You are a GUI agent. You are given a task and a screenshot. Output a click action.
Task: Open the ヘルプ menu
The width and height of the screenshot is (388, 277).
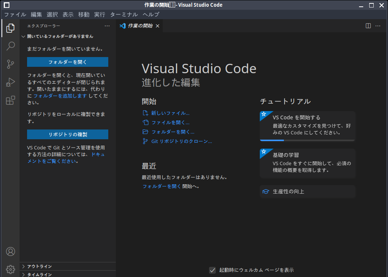[151, 15]
